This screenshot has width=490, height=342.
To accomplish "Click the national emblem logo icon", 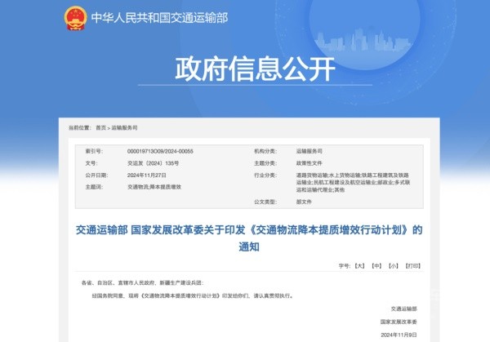I will click(74, 17).
